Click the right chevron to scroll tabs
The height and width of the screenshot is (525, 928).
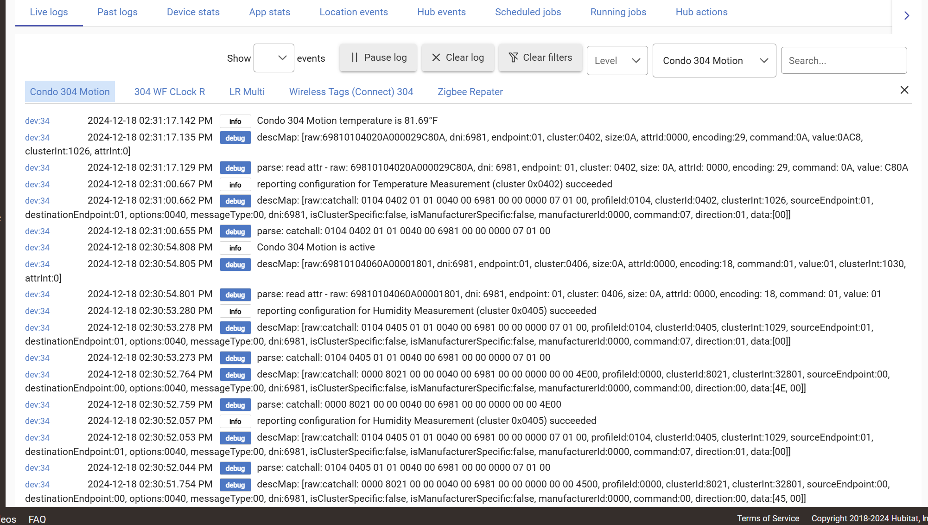(x=907, y=16)
